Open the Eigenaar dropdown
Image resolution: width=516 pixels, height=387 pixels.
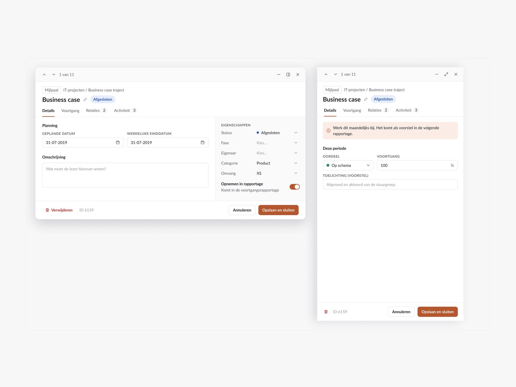(277, 153)
